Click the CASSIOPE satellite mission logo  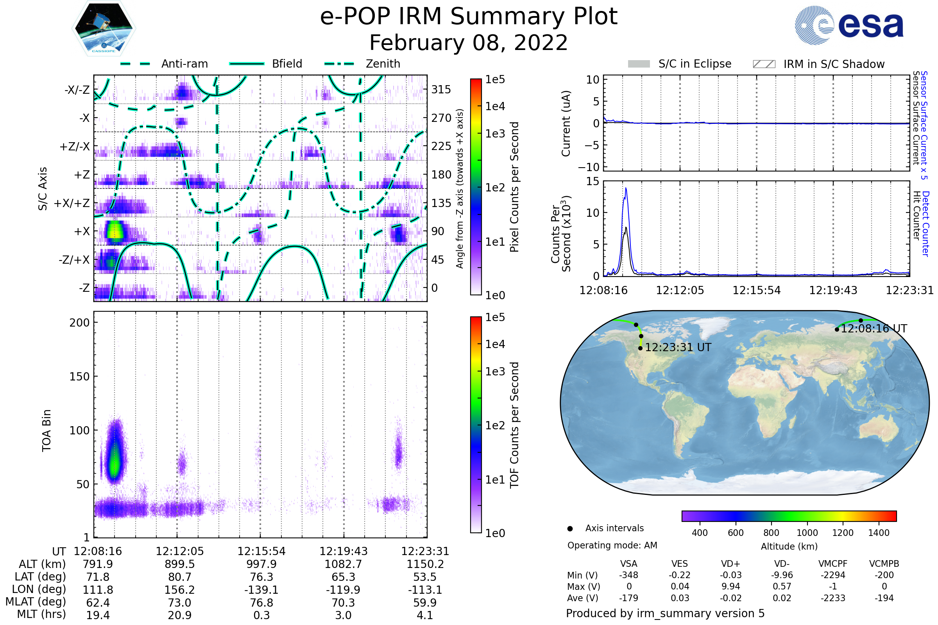point(104,29)
